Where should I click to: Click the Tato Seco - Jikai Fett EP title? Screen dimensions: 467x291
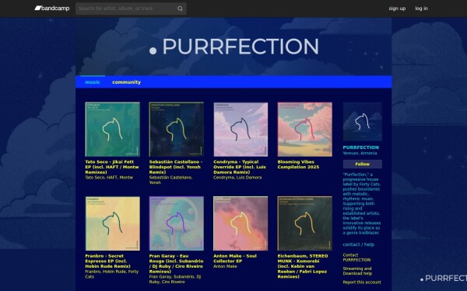point(112,167)
